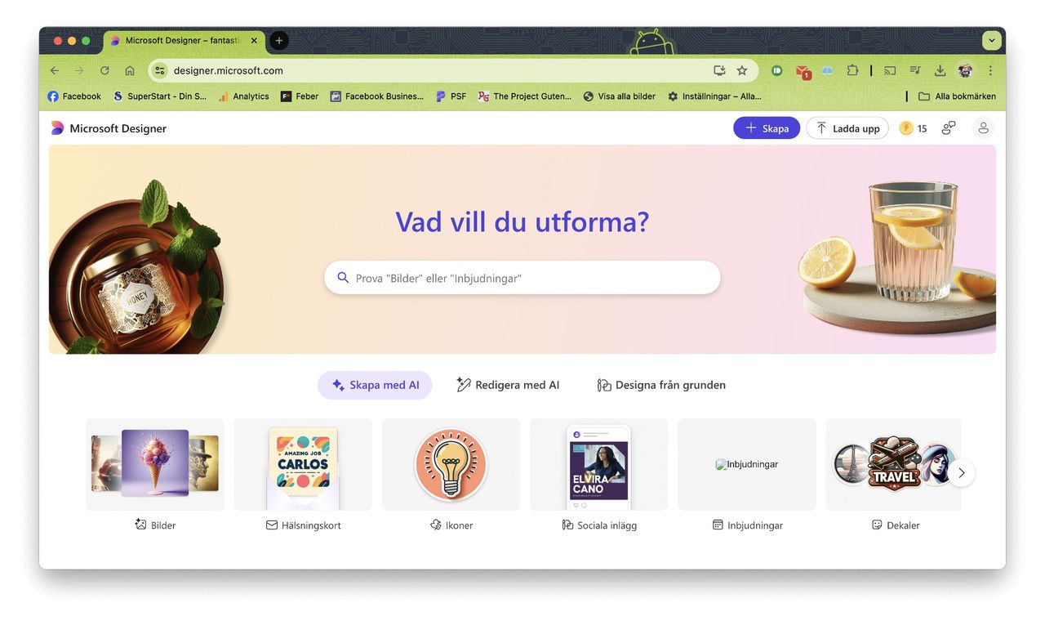
Task: Reload the page using the refresh icon
Action: [104, 70]
